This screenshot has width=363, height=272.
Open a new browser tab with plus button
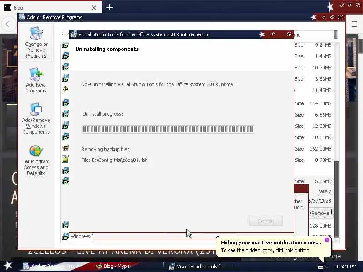click(109, 7)
